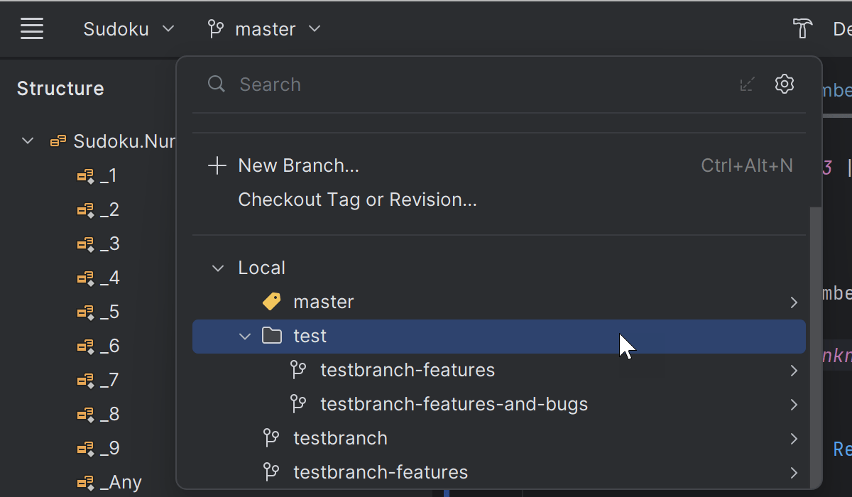Screen dimensions: 852x497
Task: Click the popup resize arrow icon
Action: (747, 84)
